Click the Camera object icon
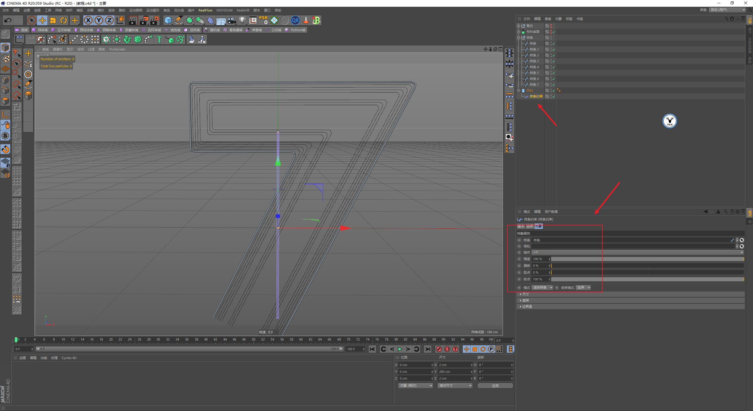 coord(232,20)
